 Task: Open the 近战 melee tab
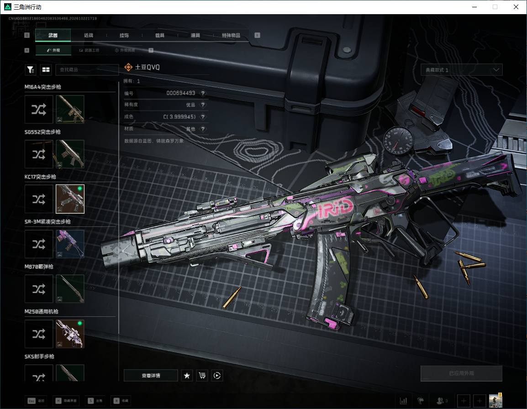(x=89, y=35)
